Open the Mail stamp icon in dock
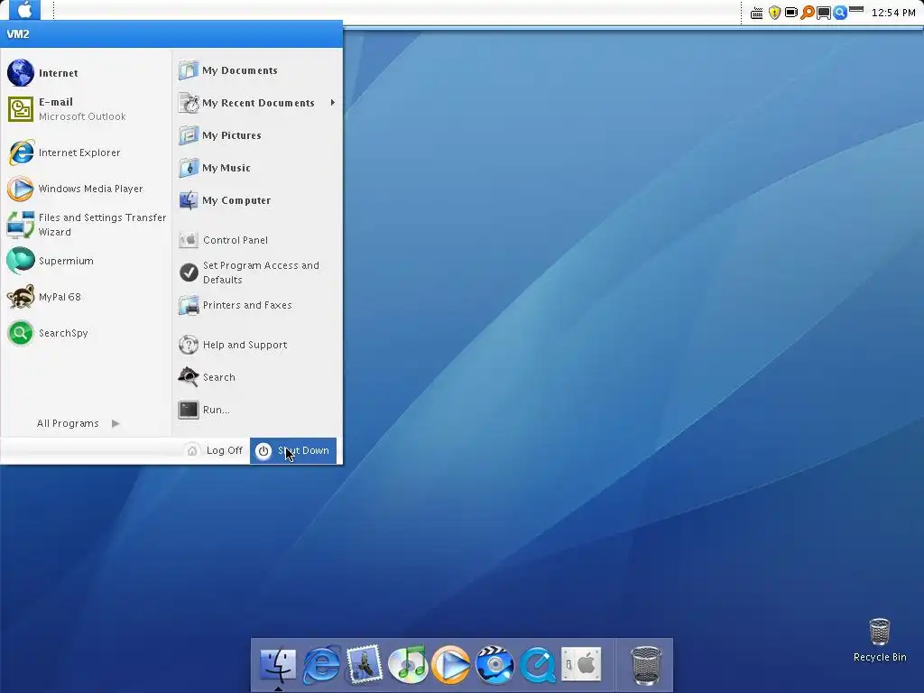Viewport: 924px width, 693px height. click(365, 664)
